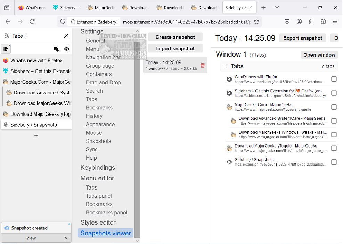Select What's new with Firefox in sidebar
The height and width of the screenshot is (244, 343).
(36, 60)
